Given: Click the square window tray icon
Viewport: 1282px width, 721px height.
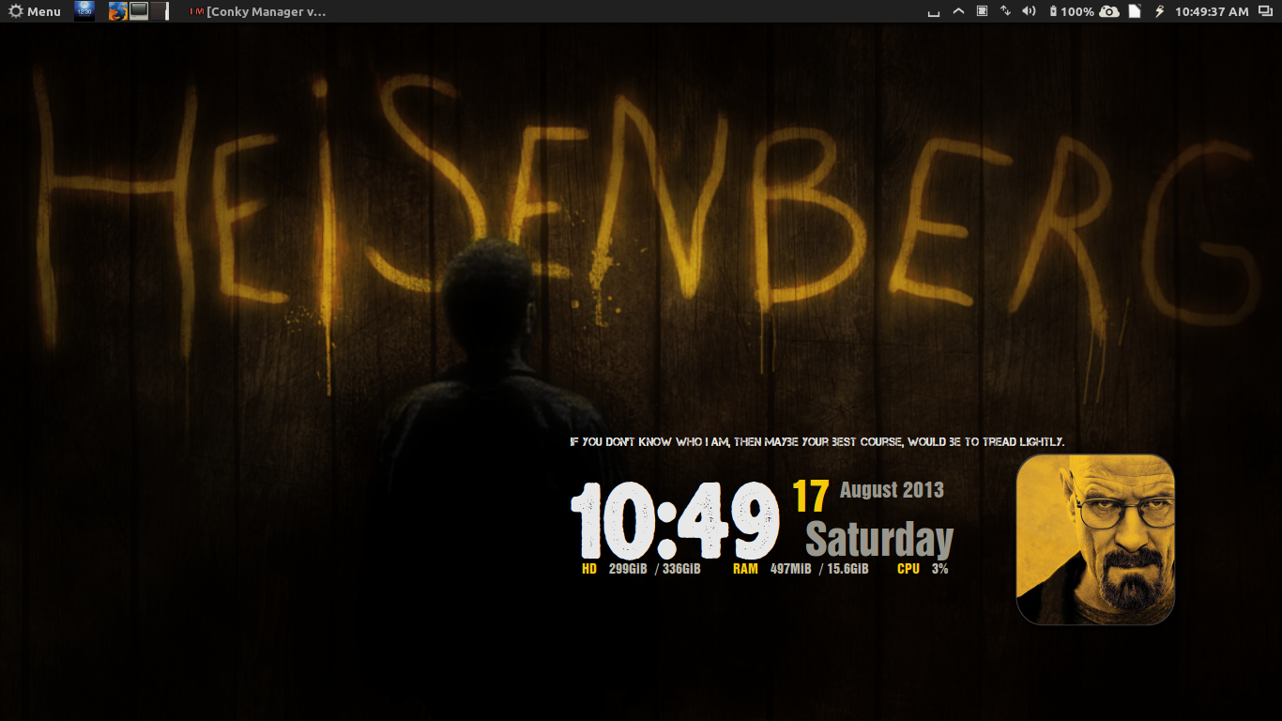Looking at the screenshot, I should click(982, 11).
